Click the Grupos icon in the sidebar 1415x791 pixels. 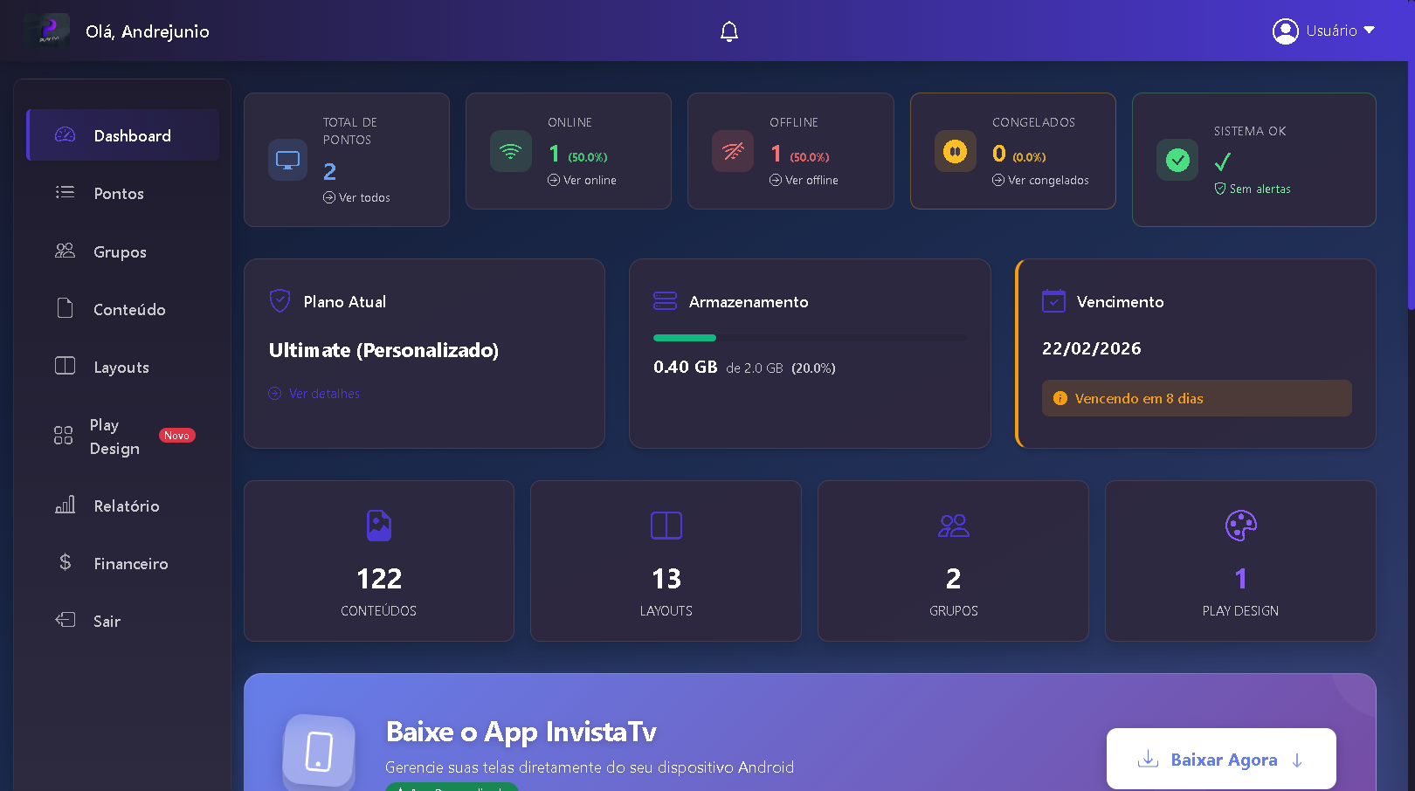click(65, 251)
